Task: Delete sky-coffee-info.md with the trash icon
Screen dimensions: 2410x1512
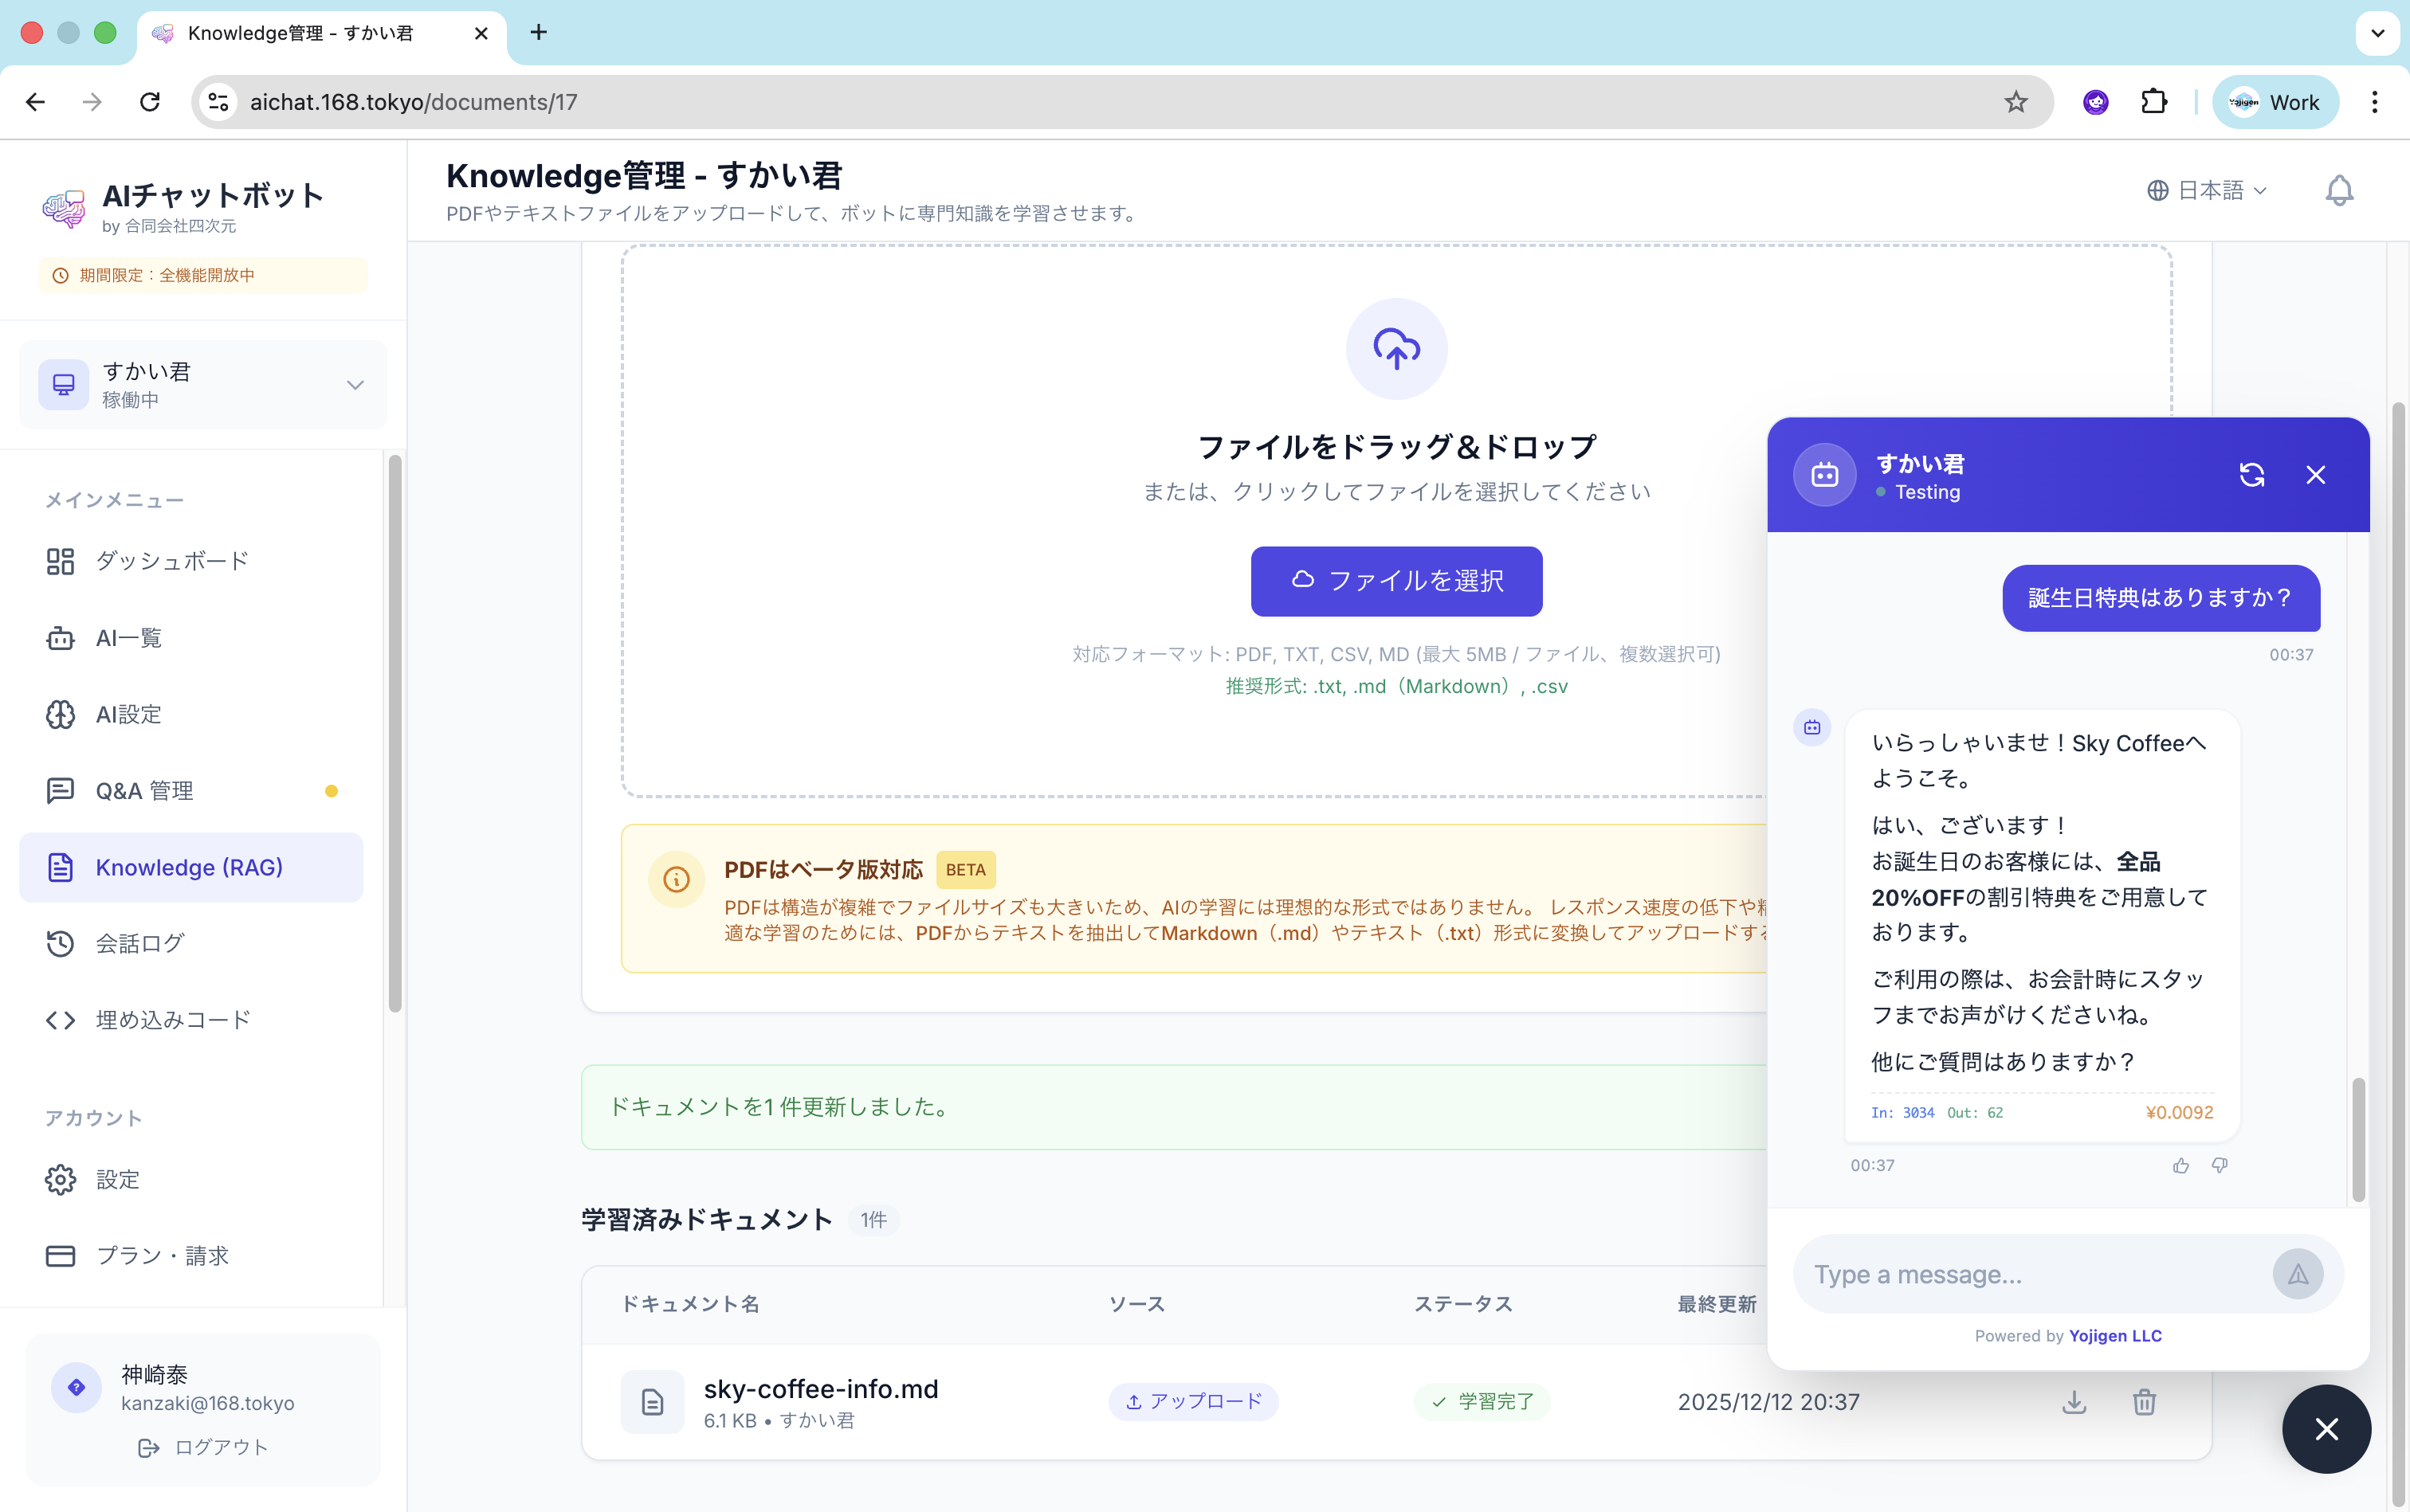Action: 2144,1402
